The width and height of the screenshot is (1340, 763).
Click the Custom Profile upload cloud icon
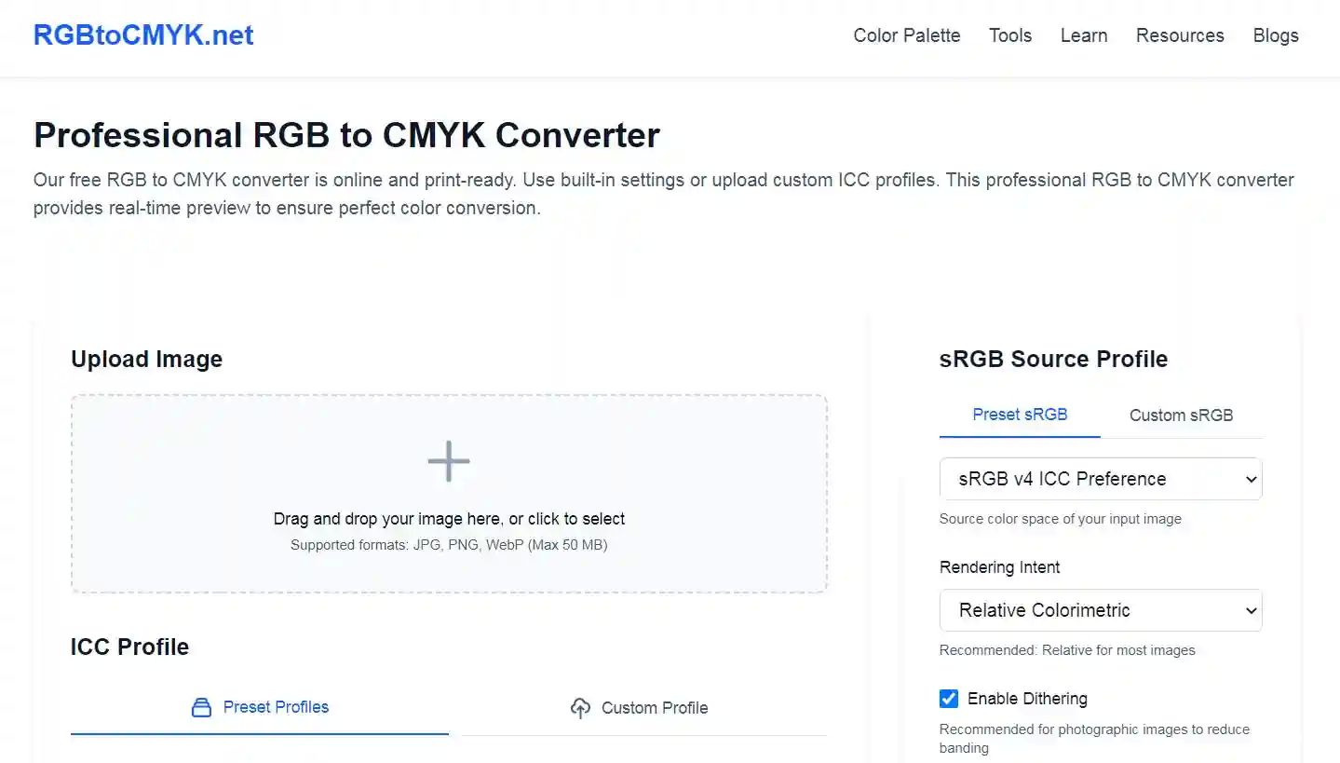coord(580,708)
